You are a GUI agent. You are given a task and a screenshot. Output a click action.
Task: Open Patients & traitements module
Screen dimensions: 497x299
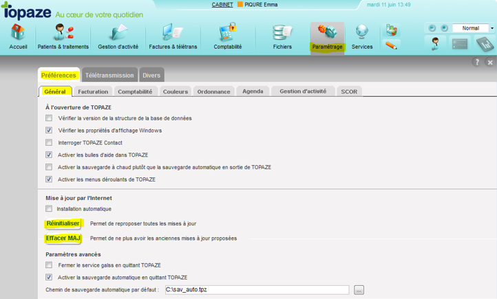tap(63, 37)
